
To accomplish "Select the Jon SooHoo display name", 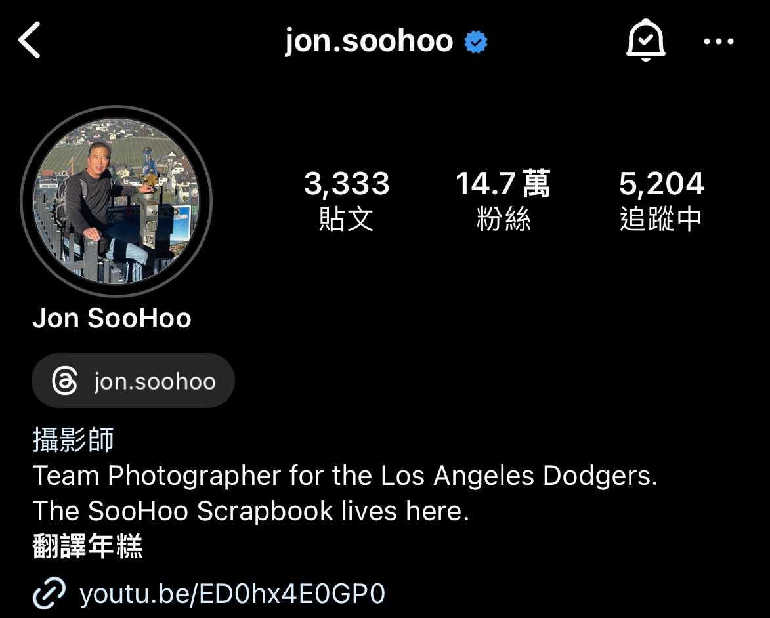I will [112, 318].
